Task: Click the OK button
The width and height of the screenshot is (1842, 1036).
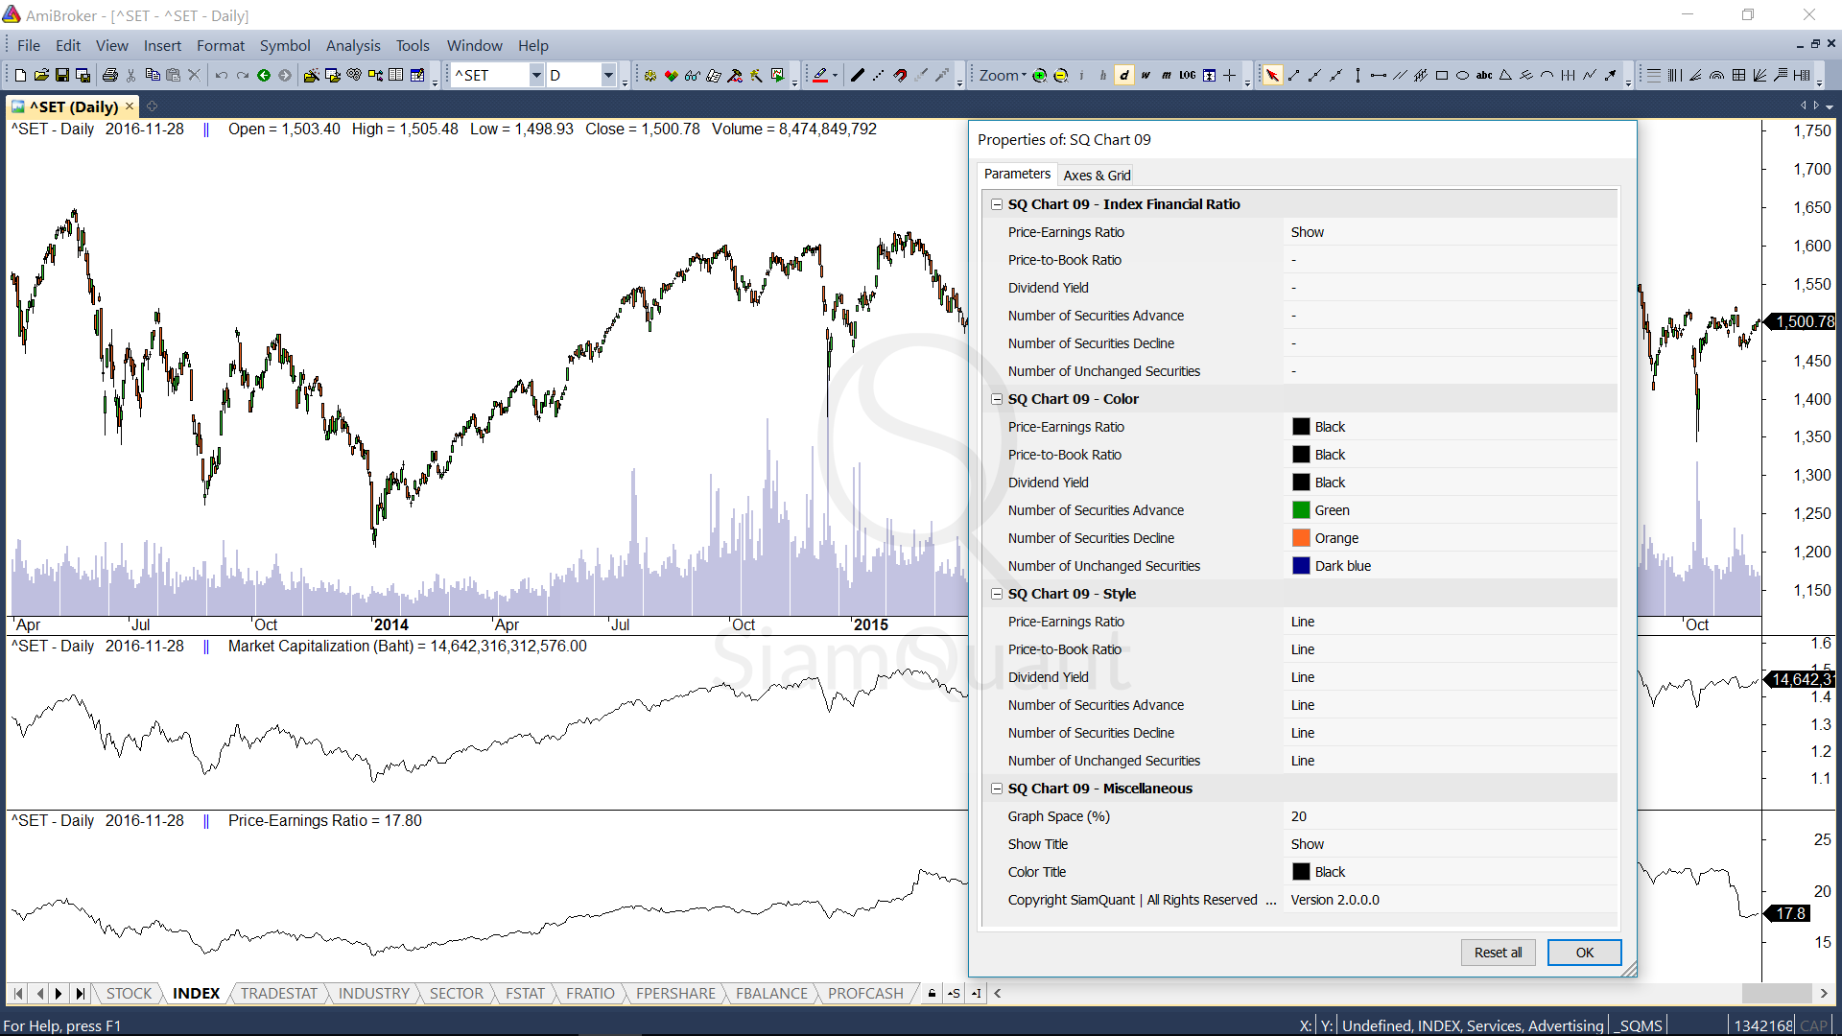Action: coord(1584,953)
